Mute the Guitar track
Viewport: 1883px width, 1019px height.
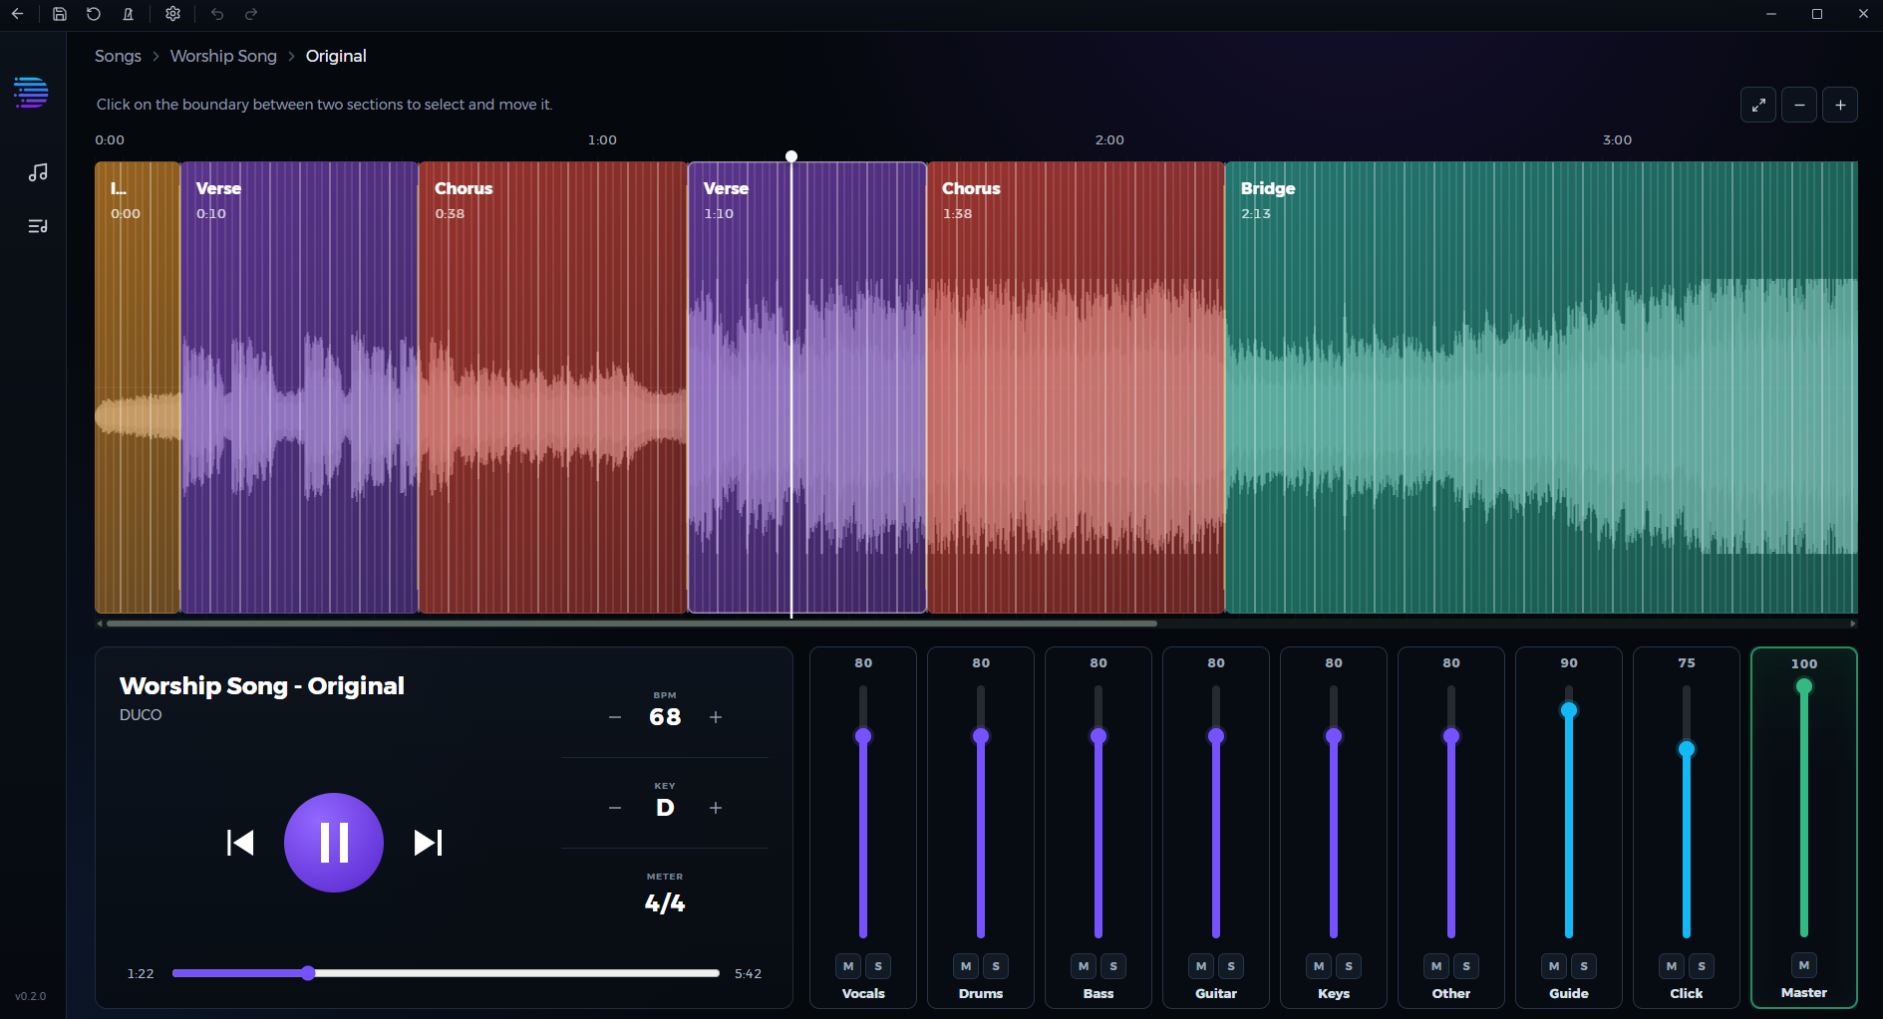click(1201, 966)
